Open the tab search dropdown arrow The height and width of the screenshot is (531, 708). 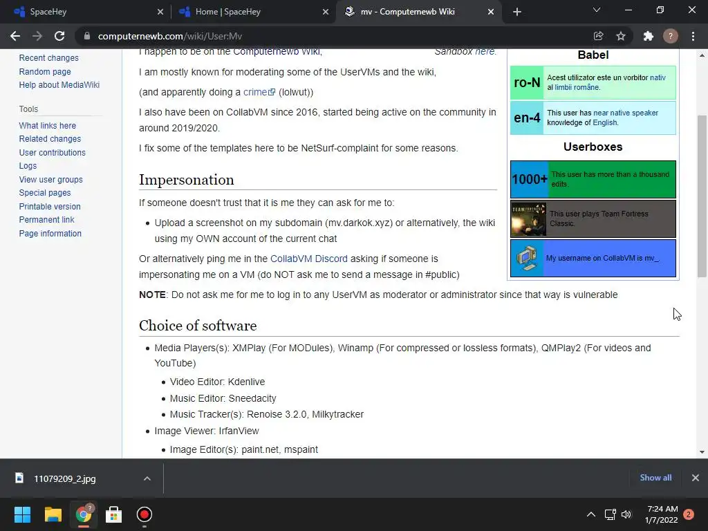(597, 10)
